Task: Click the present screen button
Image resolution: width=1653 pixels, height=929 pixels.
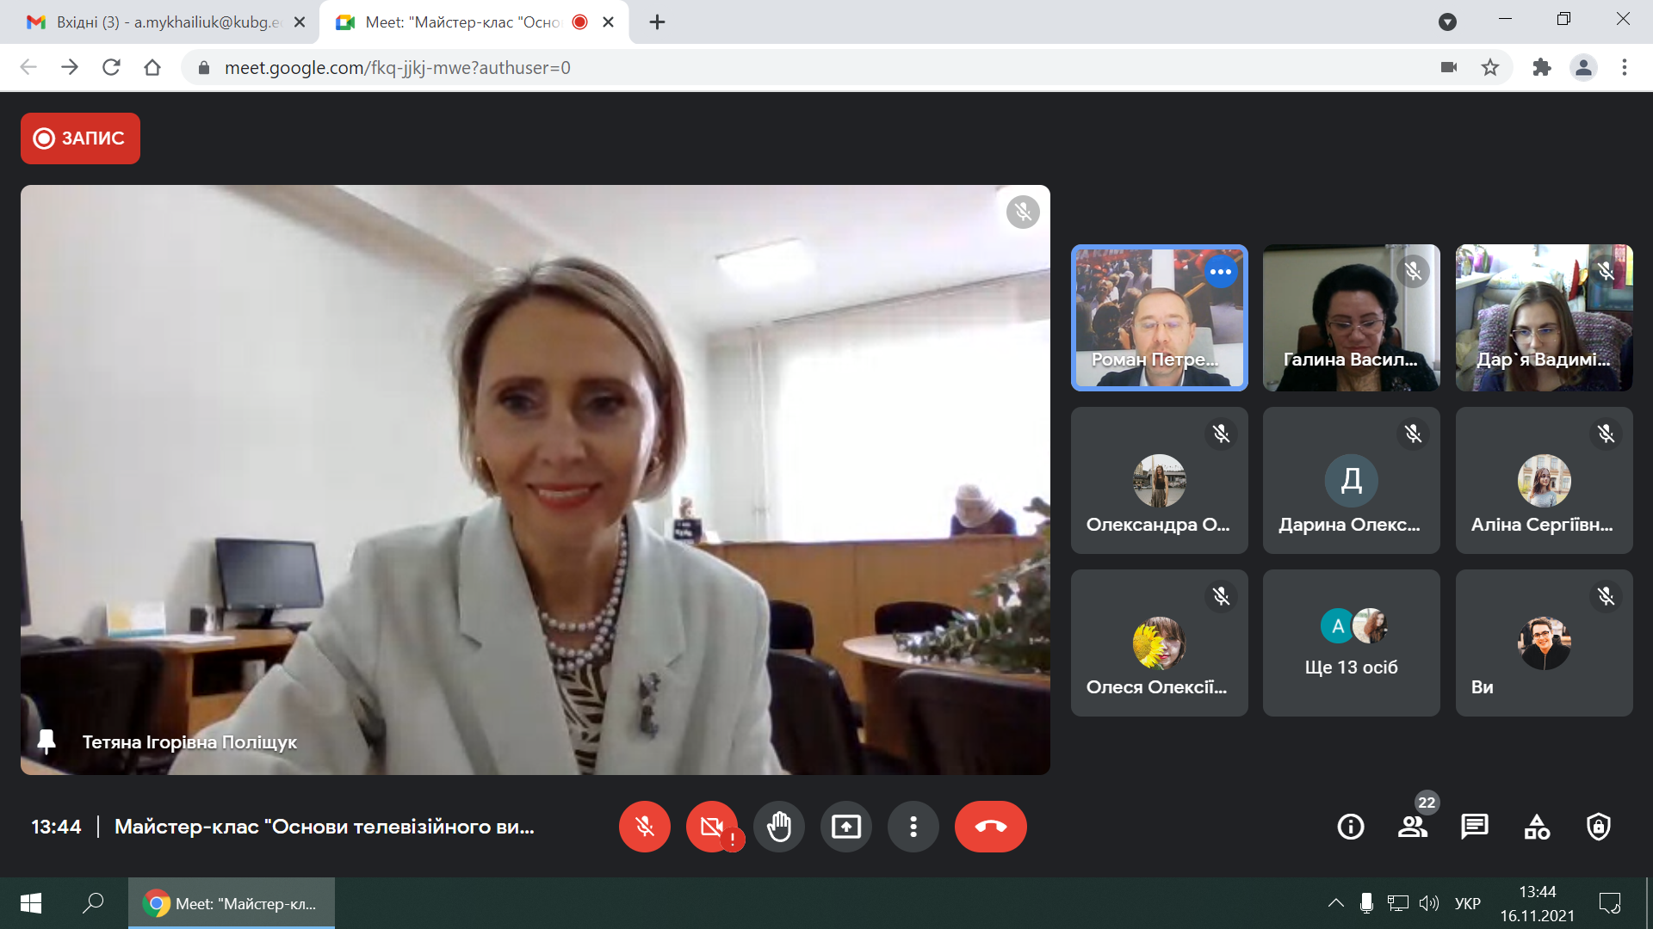Action: [x=845, y=827]
